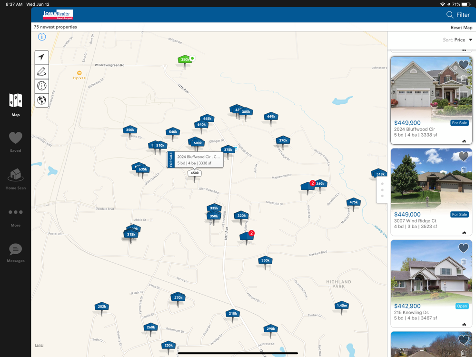Favorite the 3007 Wind Ridge Ct listing
The height and width of the screenshot is (357, 476).
click(x=463, y=156)
